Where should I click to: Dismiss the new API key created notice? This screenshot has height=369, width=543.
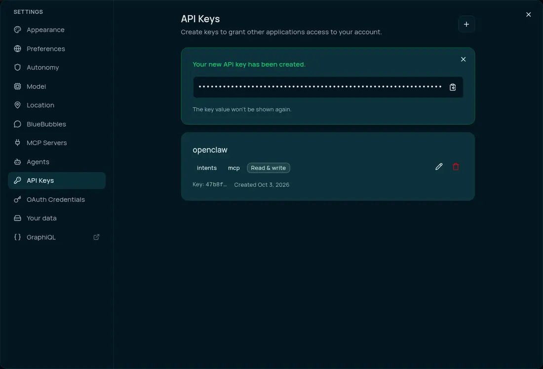463,59
